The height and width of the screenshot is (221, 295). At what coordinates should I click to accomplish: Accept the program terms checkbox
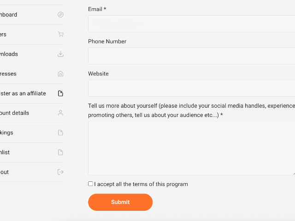click(90, 184)
